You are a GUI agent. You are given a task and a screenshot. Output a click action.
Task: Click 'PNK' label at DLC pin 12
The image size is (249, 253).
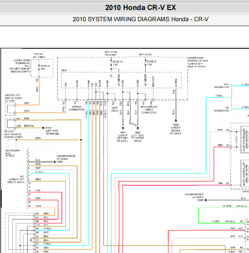point(38,191)
